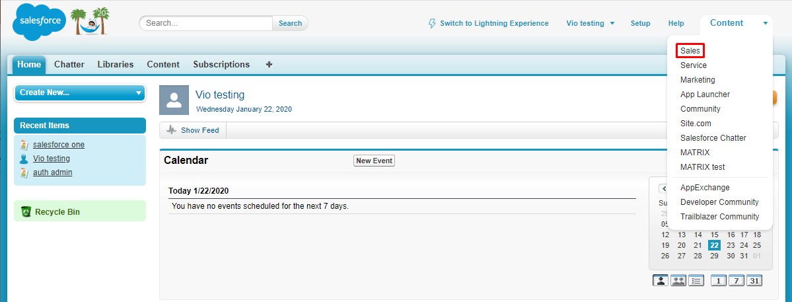Image resolution: width=792 pixels, height=302 pixels.
Task: Click the Vio testing profile name heading
Action: (x=220, y=94)
